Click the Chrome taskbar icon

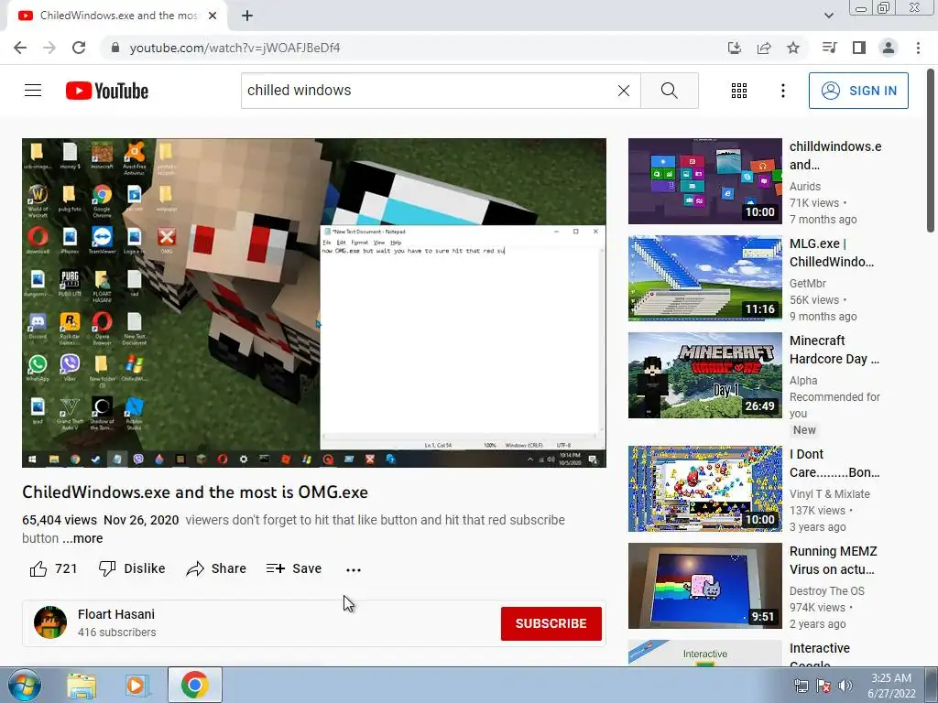[195, 685]
